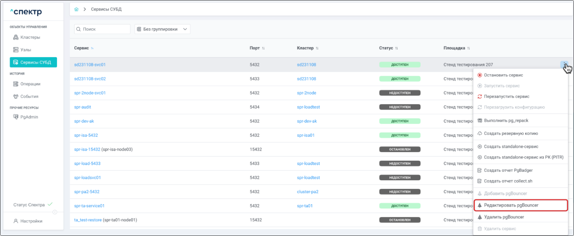Choose Создать резервную копию option
Image resolution: width=574 pixels, height=236 pixels.
tap(511, 134)
